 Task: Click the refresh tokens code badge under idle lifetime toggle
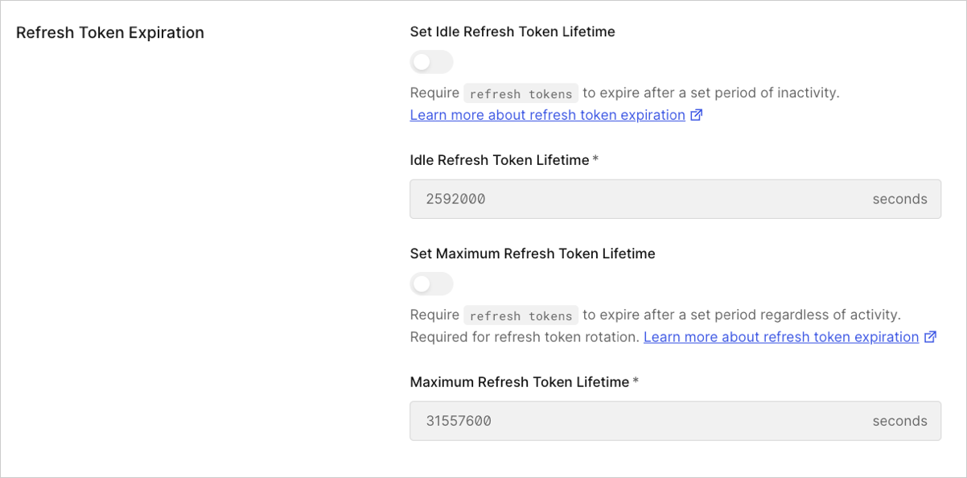521,93
